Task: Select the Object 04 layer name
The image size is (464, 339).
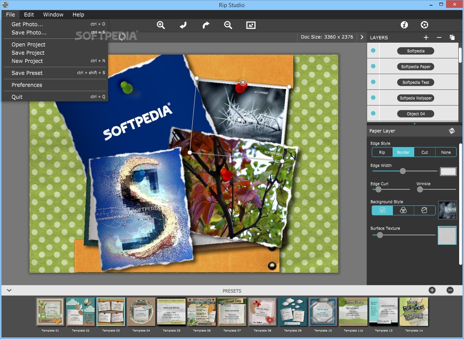Action: 416,114
